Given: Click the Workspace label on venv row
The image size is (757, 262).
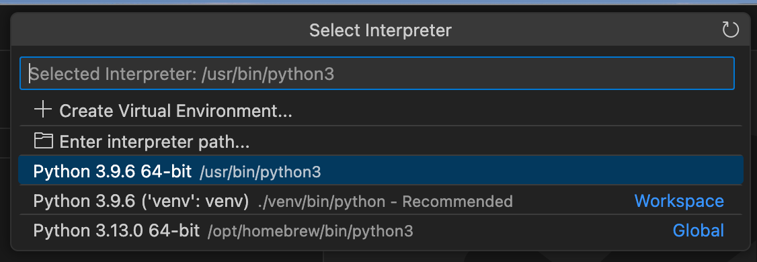Looking at the screenshot, I should coord(679,201).
